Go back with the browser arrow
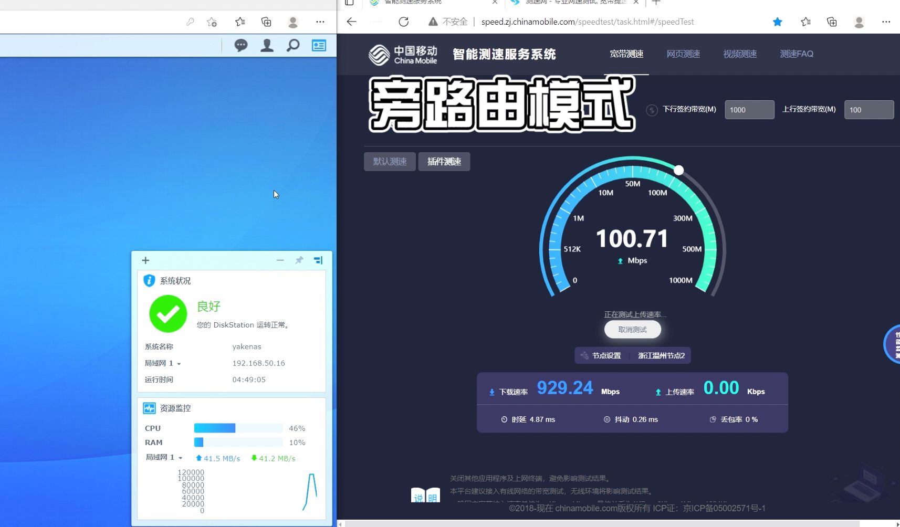The height and width of the screenshot is (527, 900). (352, 22)
